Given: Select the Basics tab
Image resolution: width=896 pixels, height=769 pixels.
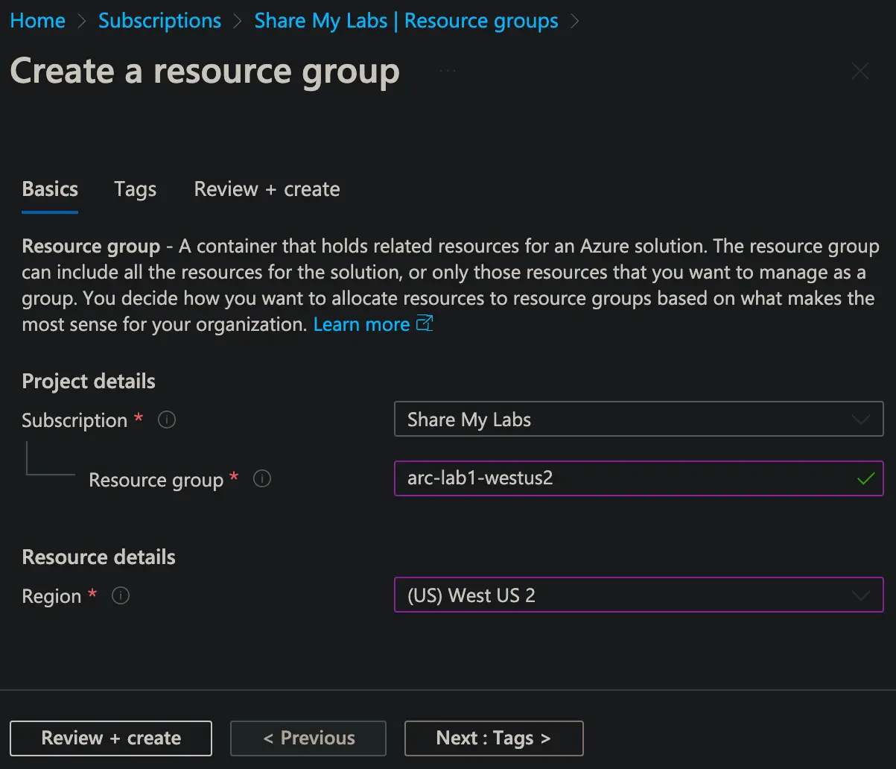Looking at the screenshot, I should 50,189.
